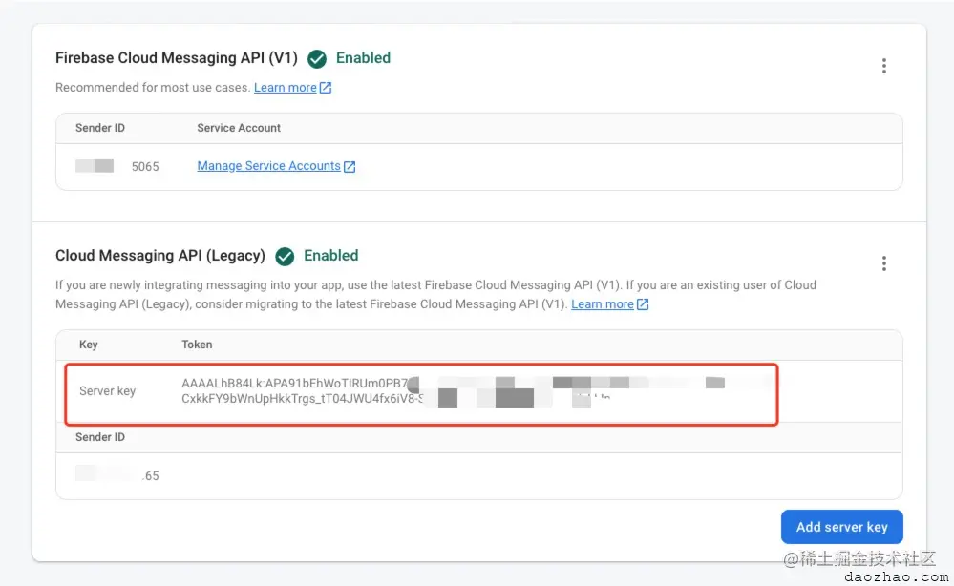Click the Service Account column header

(239, 128)
